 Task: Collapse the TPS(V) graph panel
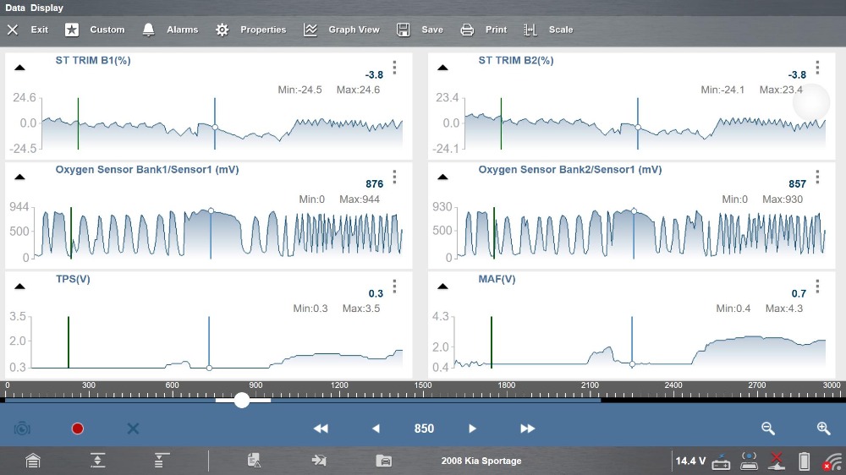(x=19, y=287)
